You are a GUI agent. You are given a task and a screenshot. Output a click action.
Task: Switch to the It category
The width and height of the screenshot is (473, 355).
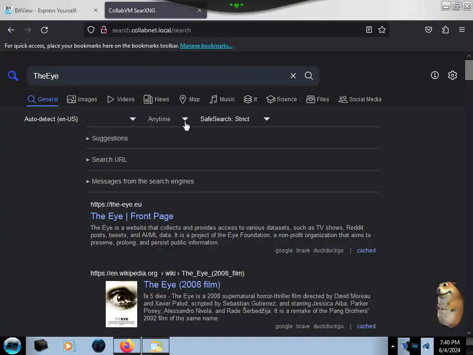click(250, 99)
